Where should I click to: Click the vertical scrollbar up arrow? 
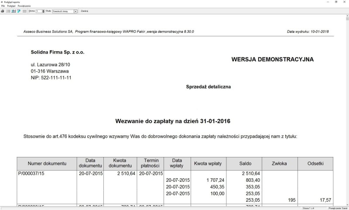pos(347,16)
